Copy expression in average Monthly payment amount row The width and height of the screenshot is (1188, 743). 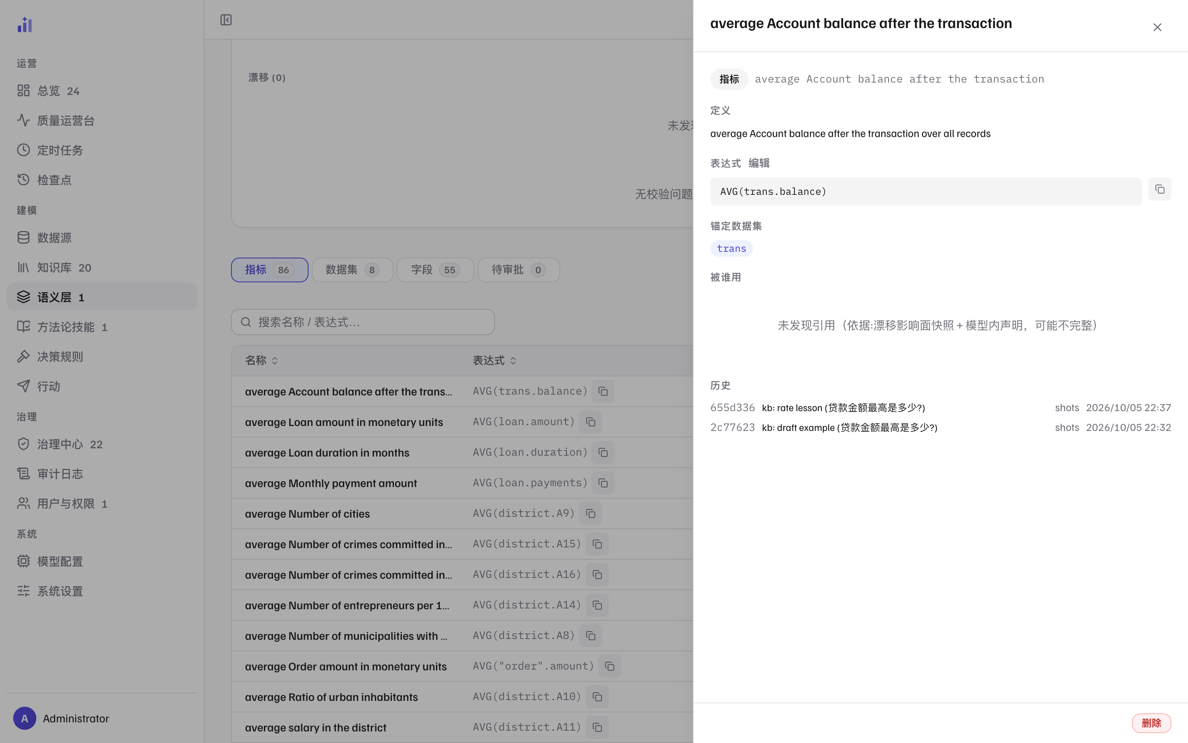[x=603, y=483]
